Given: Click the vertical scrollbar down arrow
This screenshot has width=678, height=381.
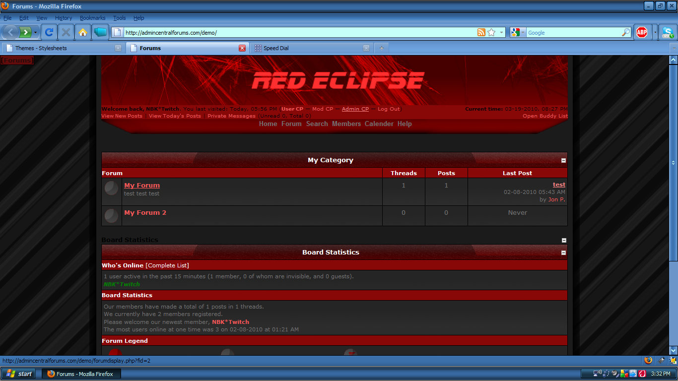Looking at the screenshot, I should 673,350.
